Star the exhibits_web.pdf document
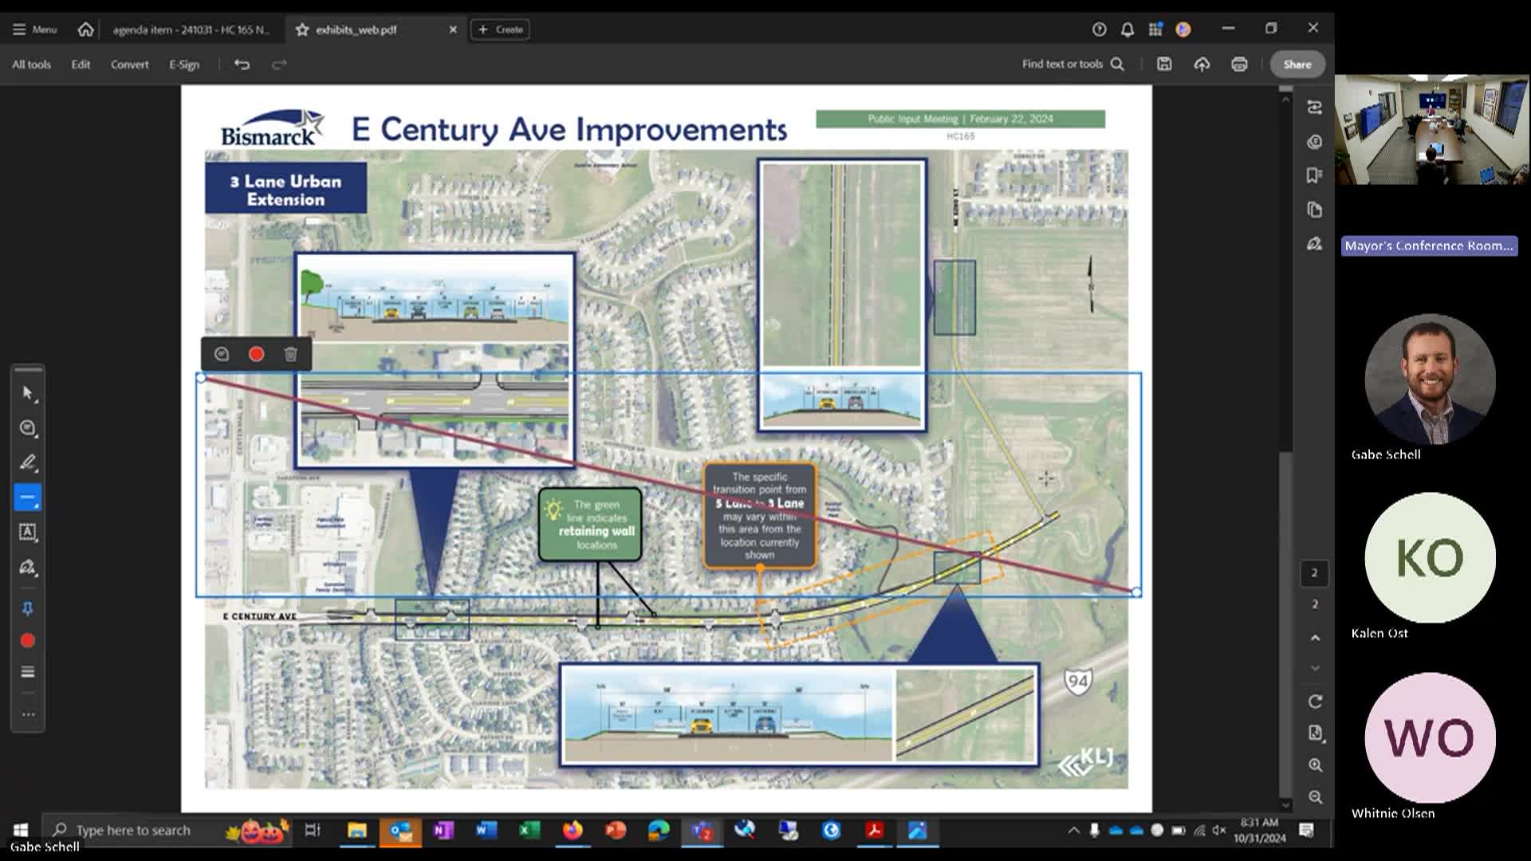The width and height of the screenshot is (1531, 861). click(302, 29)
